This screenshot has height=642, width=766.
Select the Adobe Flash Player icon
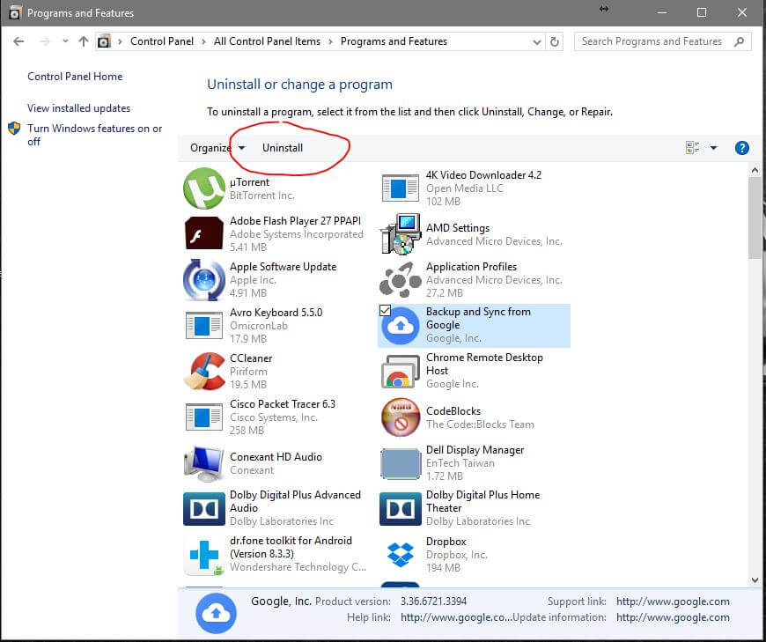pyautogui.click(x=204, y=233)
